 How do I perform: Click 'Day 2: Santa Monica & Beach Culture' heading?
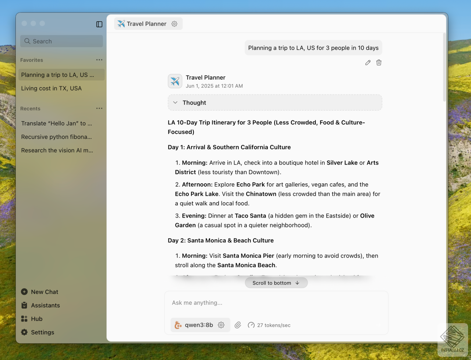221,240
